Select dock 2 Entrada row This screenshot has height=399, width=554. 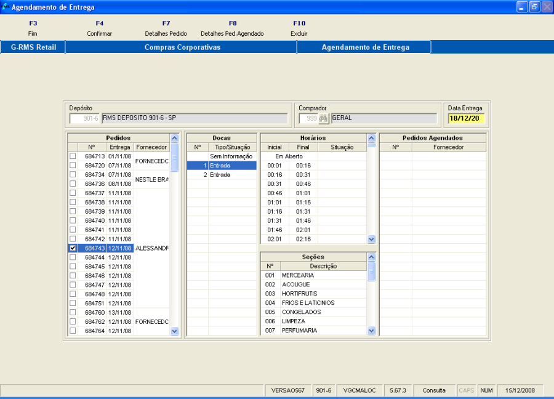pyautogui.click(x=221, y=175)
